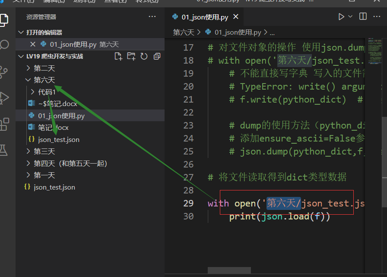Select 01_json使用.py entry in open editors

click(x=90, y=44)
